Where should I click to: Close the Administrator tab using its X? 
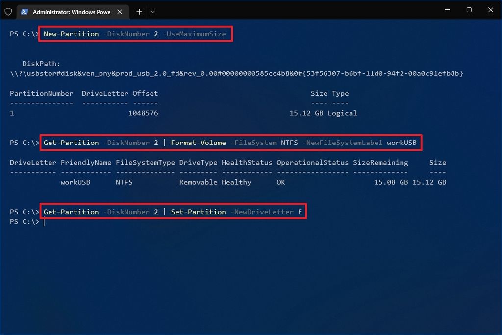119,11
